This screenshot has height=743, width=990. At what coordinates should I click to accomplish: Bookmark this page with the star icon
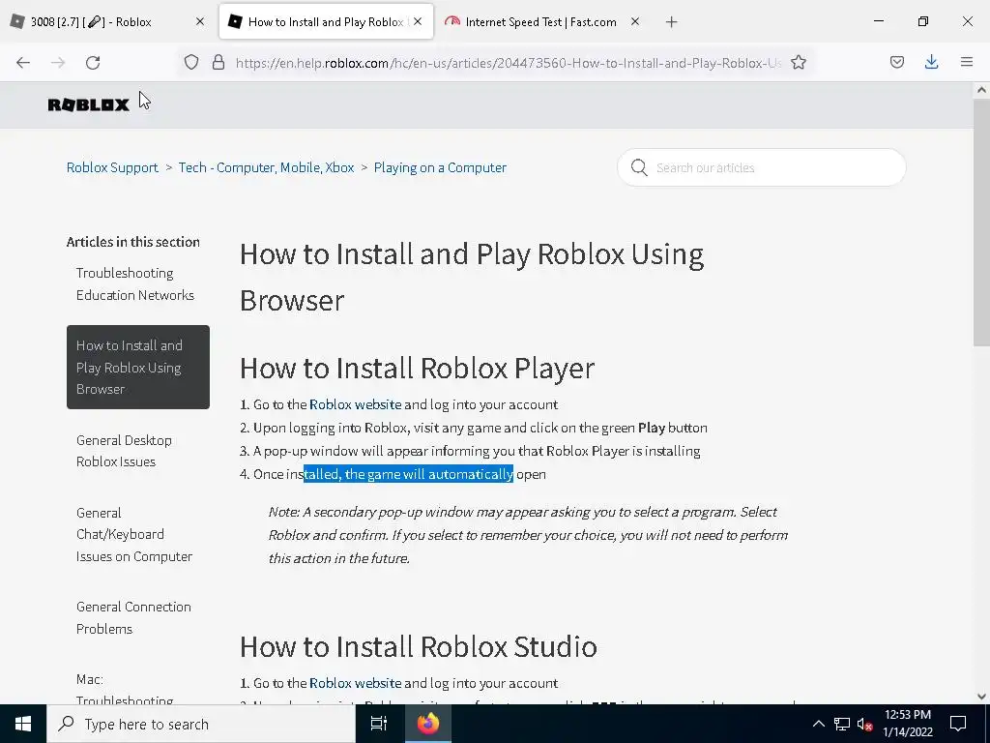[x=798, y=63]
